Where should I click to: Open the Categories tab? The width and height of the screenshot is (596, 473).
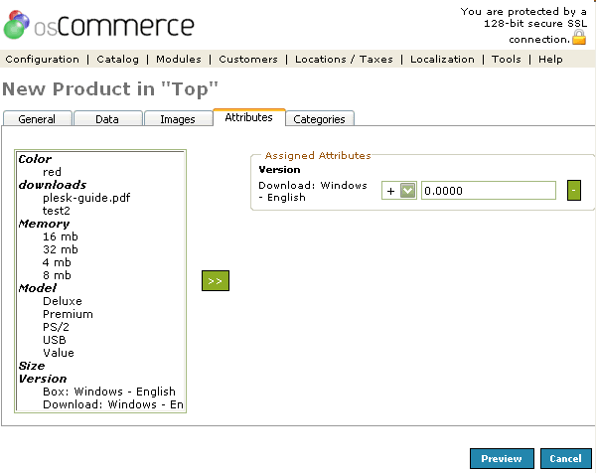(x=320, y=119)
